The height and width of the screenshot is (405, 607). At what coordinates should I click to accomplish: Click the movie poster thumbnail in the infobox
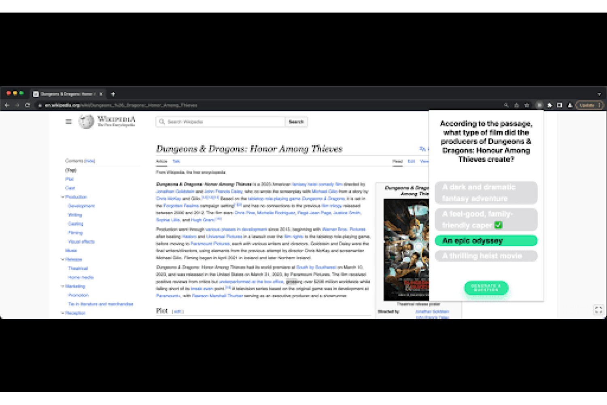pyautogui.click(x=406, y=249)
